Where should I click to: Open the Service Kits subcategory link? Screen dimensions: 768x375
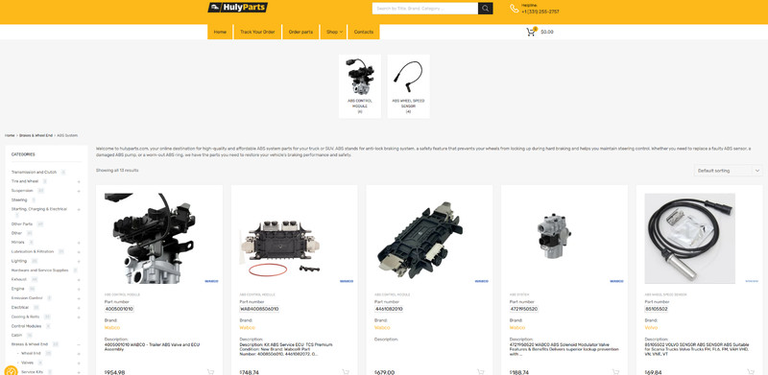coord(33,372)
